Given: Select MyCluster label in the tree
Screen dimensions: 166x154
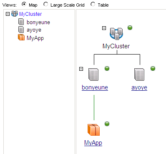Looking at the screenshot, I should click(x=30, y=14).
